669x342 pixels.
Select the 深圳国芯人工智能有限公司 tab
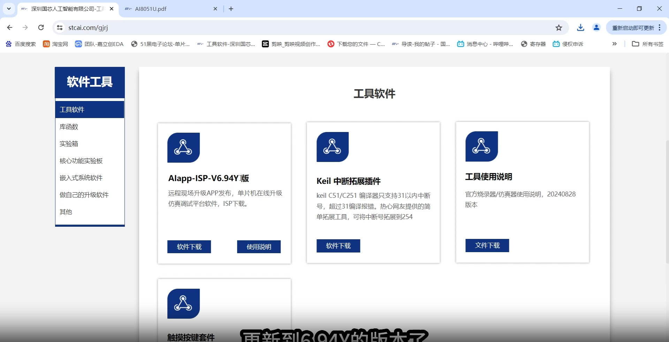[x=68, y=9]
